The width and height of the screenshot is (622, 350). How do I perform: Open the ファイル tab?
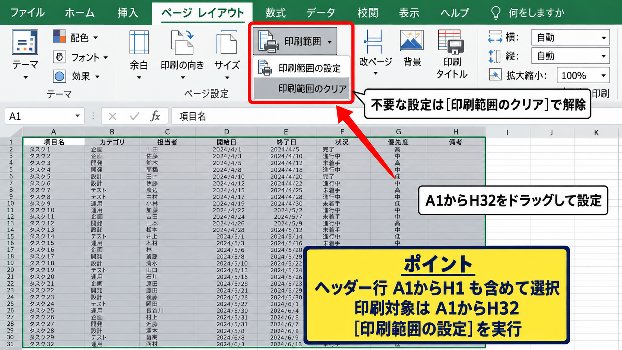[x=27, y=13]
